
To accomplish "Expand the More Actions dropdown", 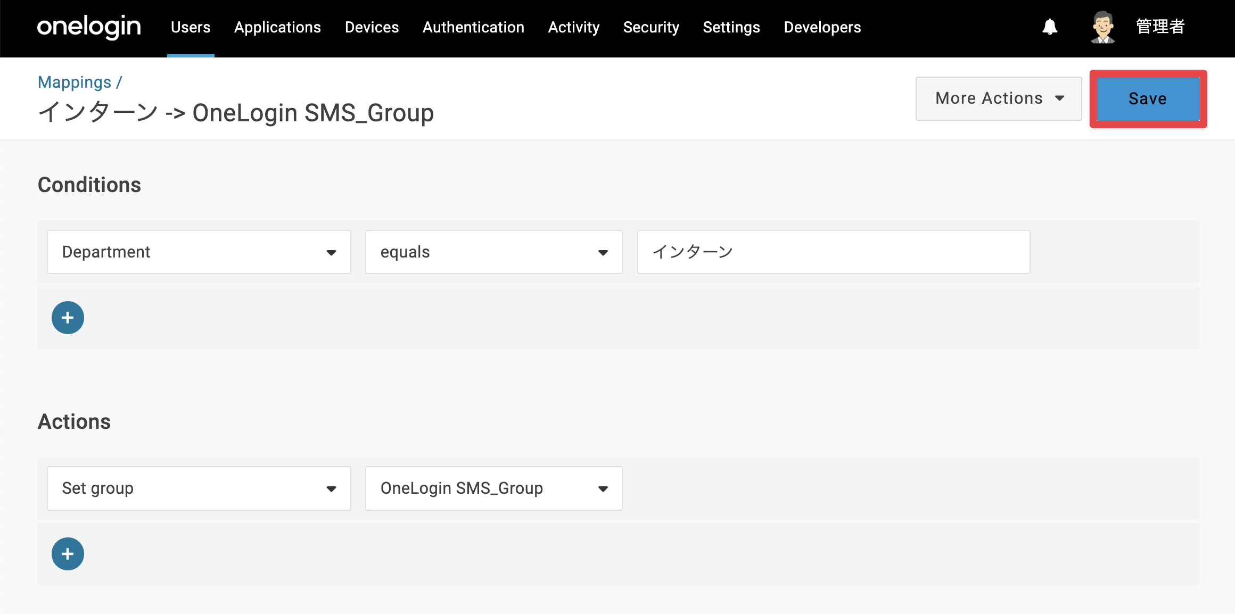I will tap(999, 98).
